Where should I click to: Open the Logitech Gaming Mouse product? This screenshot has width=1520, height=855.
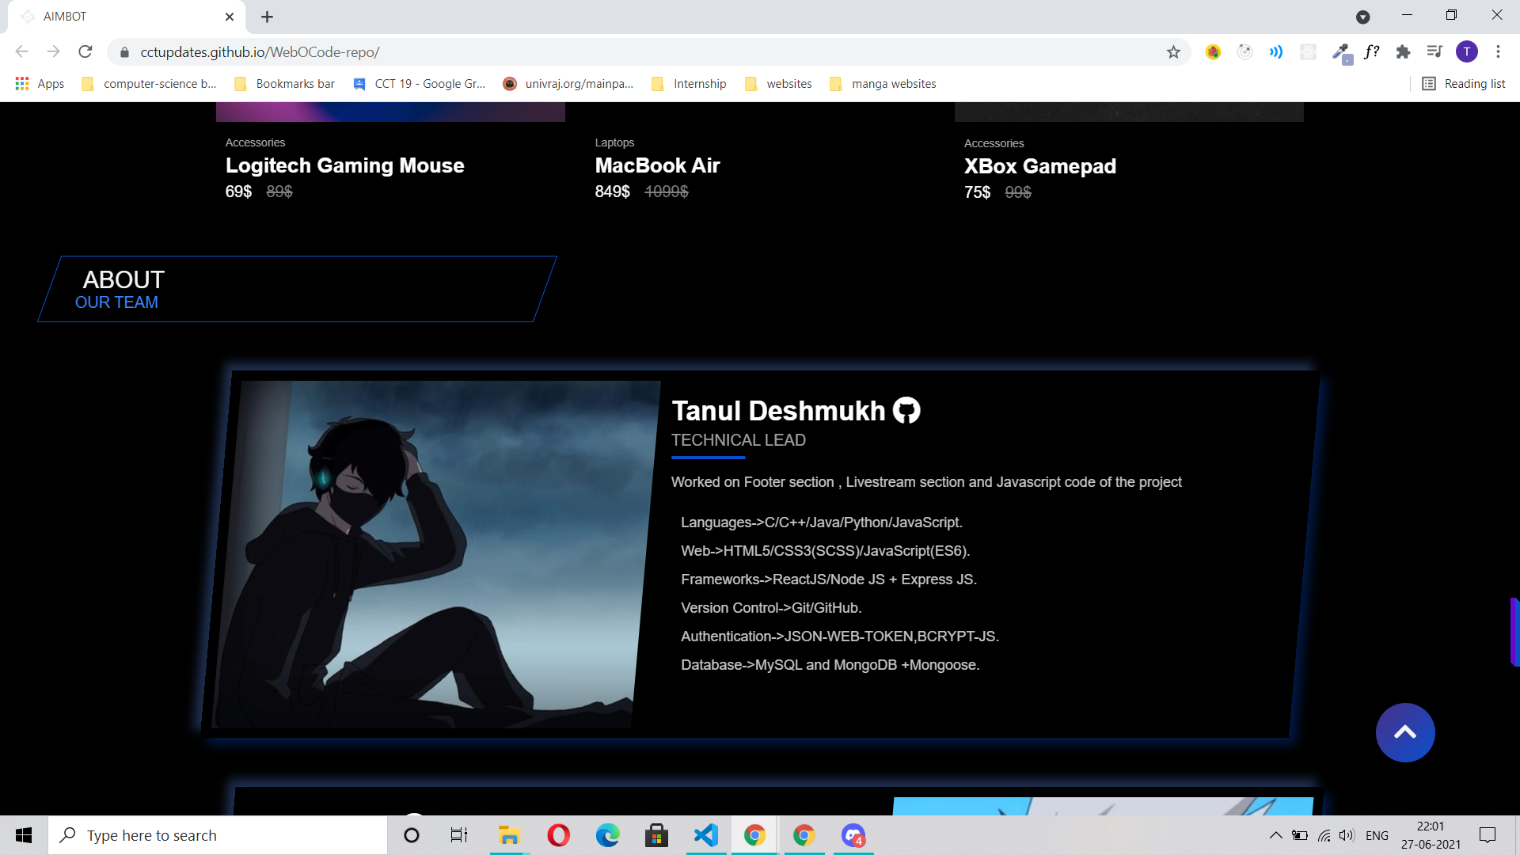pyautogui.click(x=344, y=165)
